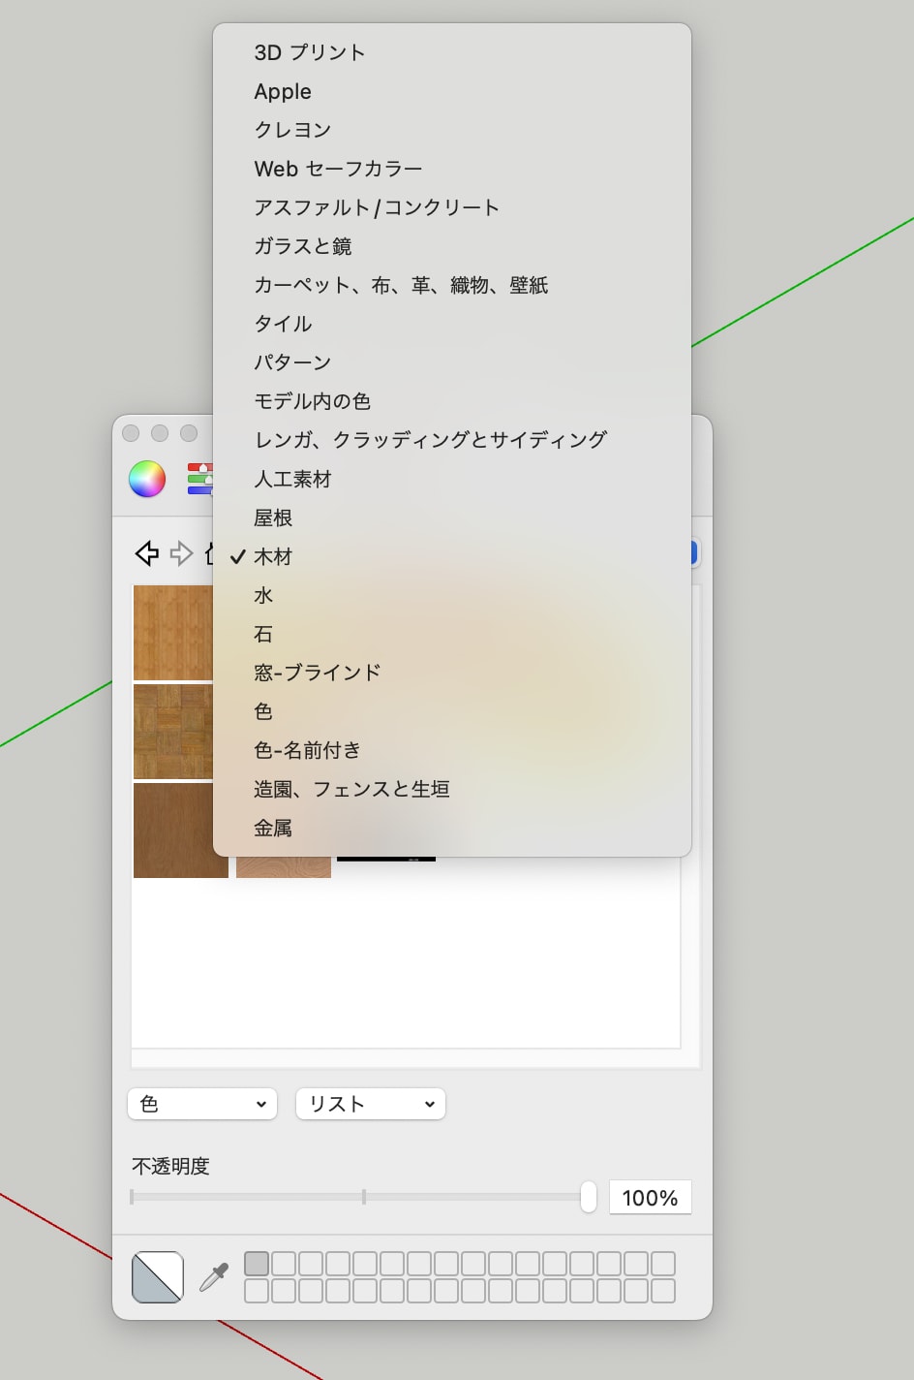Select the gray swatch in the favorites row
Screen dimensions: 914x1380
click(x=257, y=1264)
